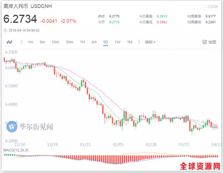Click the candlestick chart type icon
The image size is (223, 173).
[9, 42]
